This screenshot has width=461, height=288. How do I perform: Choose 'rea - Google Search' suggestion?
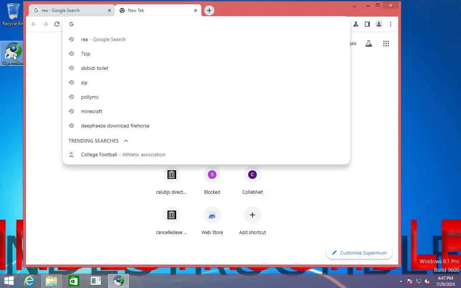[206, 39]
